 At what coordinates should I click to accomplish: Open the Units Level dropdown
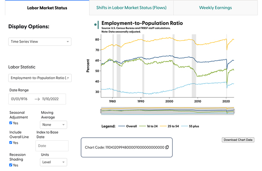coord(54,162)
